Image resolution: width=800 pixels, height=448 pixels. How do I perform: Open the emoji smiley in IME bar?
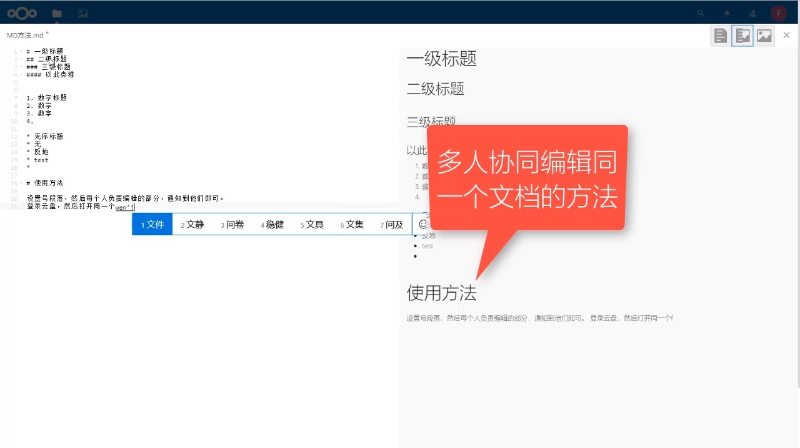423,224
